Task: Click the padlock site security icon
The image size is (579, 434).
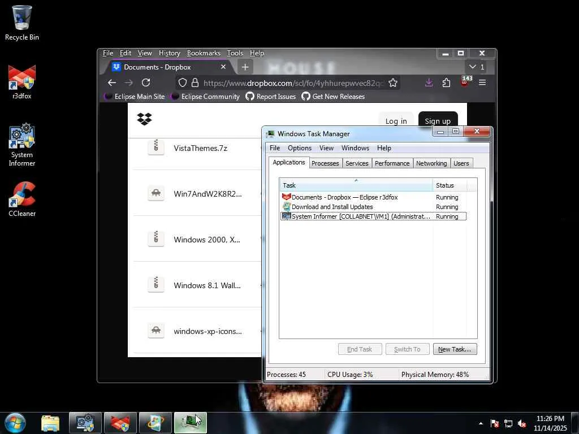Action: [195, 83]
